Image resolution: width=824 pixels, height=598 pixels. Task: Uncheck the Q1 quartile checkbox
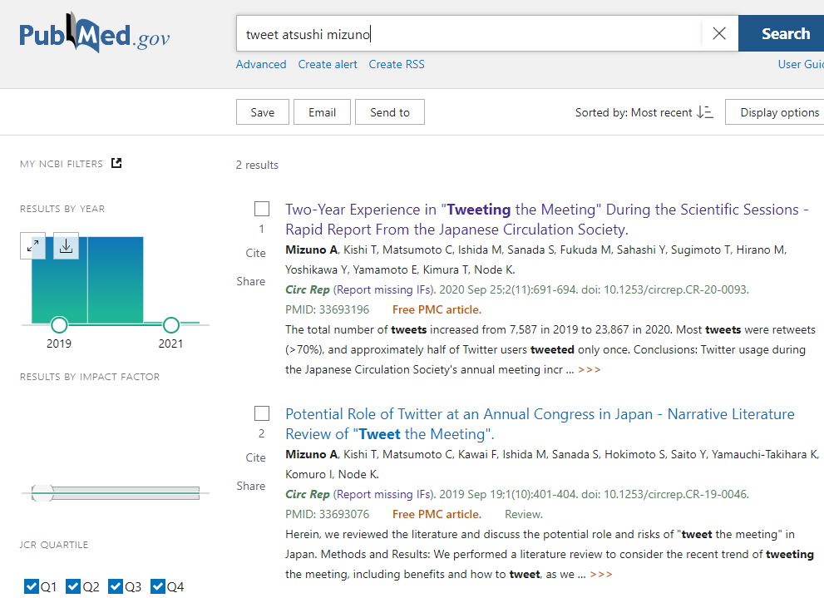click(x=32, y=586)
